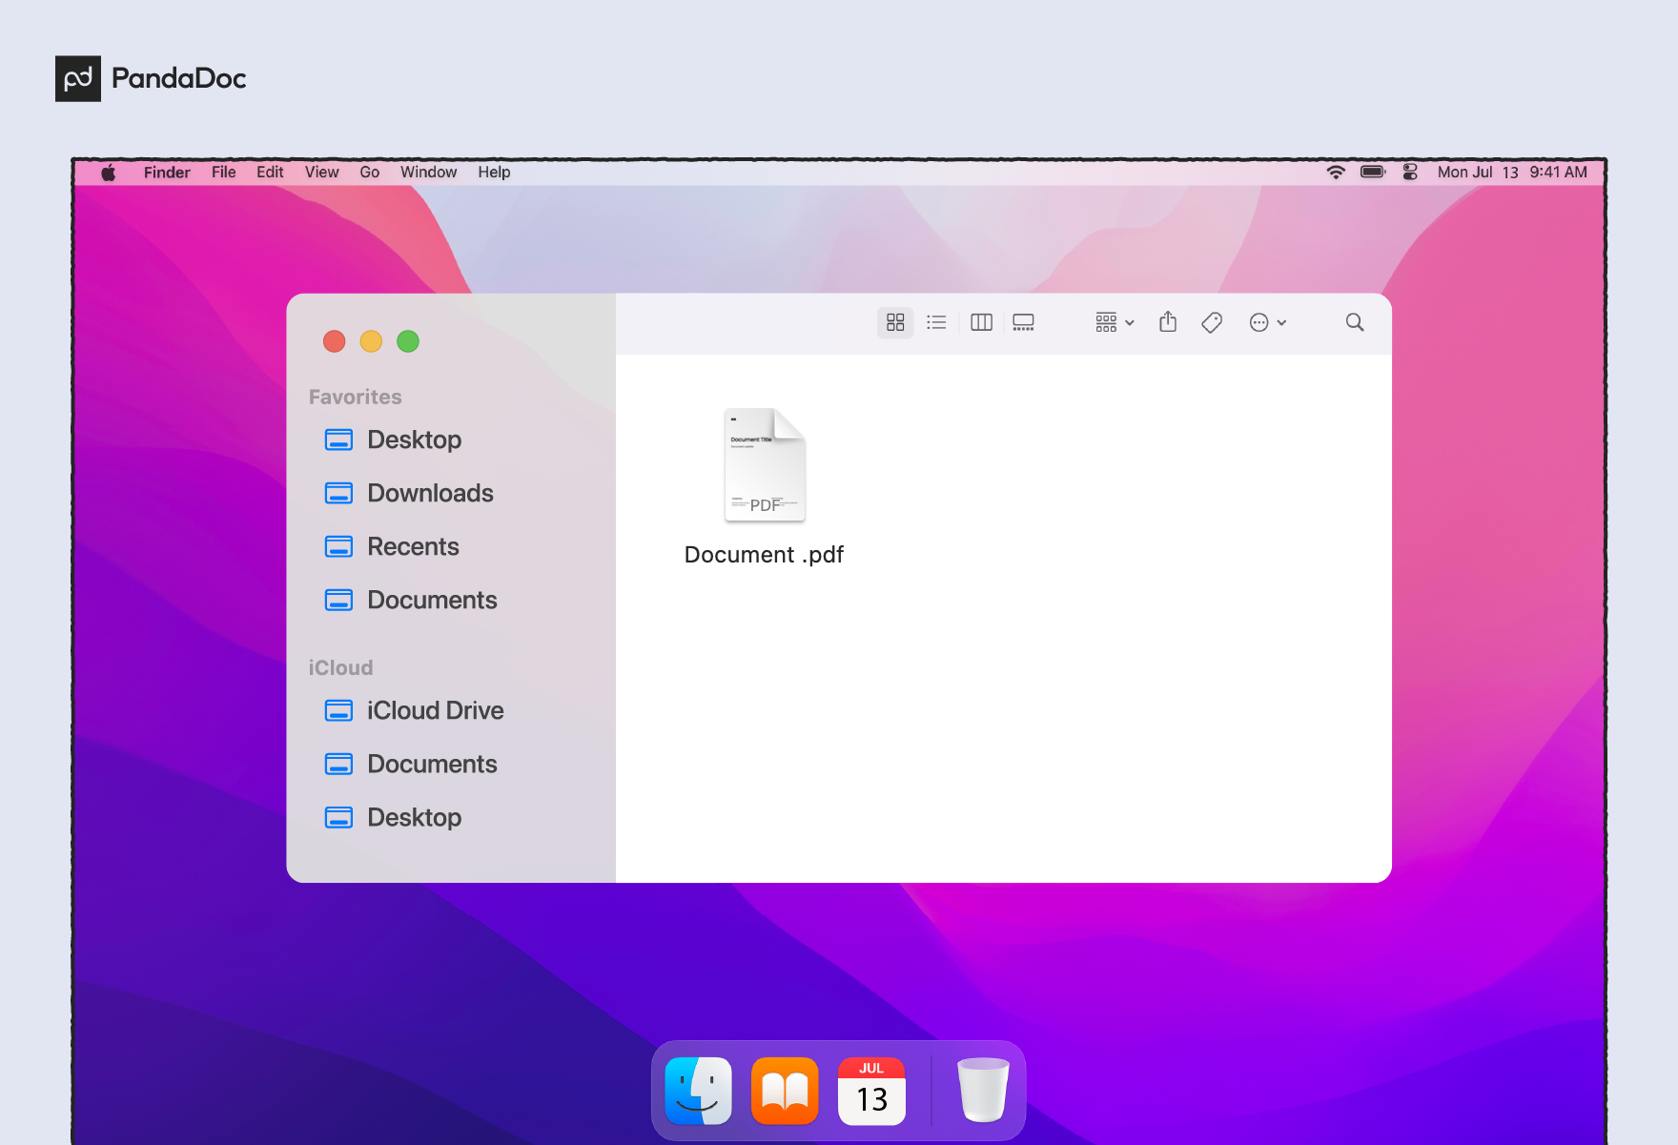Open the Finder menu

click(x=167, y=173)
